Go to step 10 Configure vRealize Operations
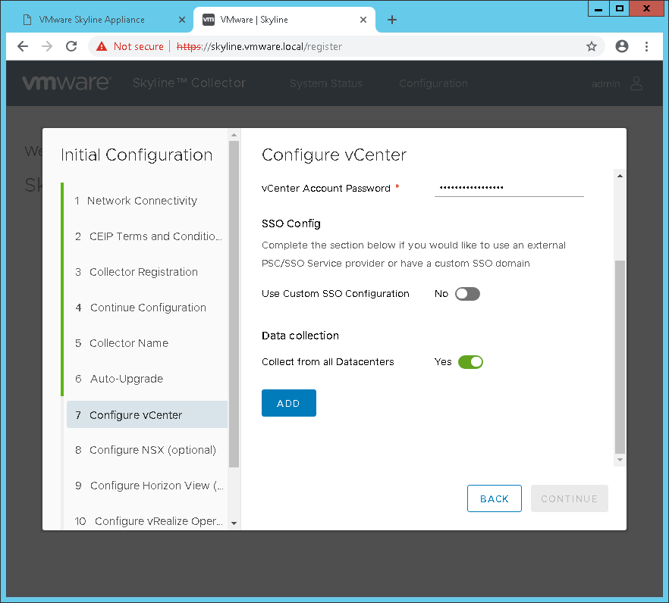The height and width of the screenshot is (603, 669). [147, 520]
